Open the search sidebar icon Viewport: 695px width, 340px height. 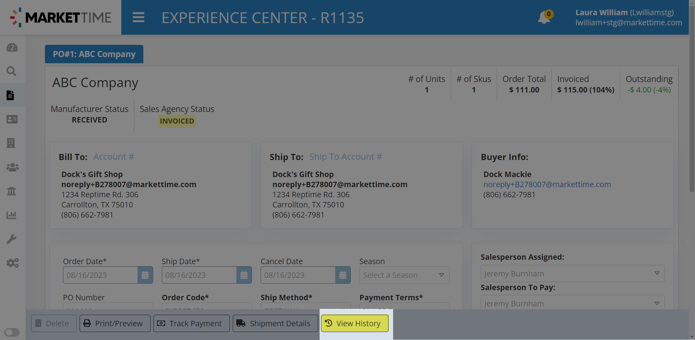click(x=12, y=71)
